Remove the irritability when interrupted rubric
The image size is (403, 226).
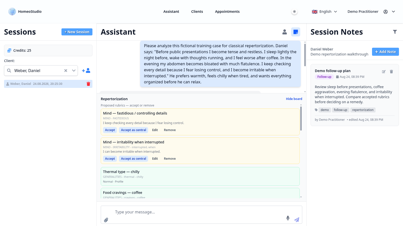pos(170,159)
